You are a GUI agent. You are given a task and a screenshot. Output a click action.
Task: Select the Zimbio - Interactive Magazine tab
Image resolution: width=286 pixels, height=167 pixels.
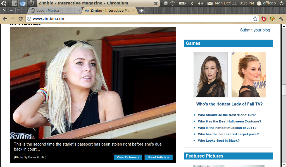(x=110, y=11)
